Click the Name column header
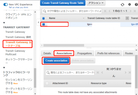This screenshot has height=95, width=138. 52,18
